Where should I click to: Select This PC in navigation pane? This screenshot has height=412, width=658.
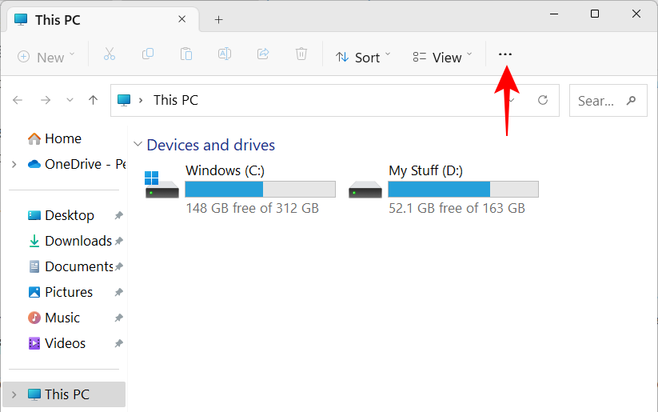pos(64,394)
